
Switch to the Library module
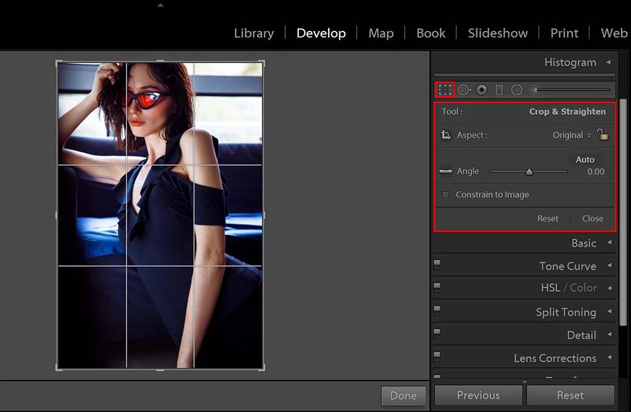point(254,33)
